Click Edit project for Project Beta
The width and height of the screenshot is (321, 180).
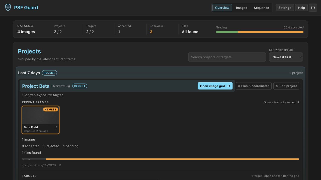[x=286, y=86]
